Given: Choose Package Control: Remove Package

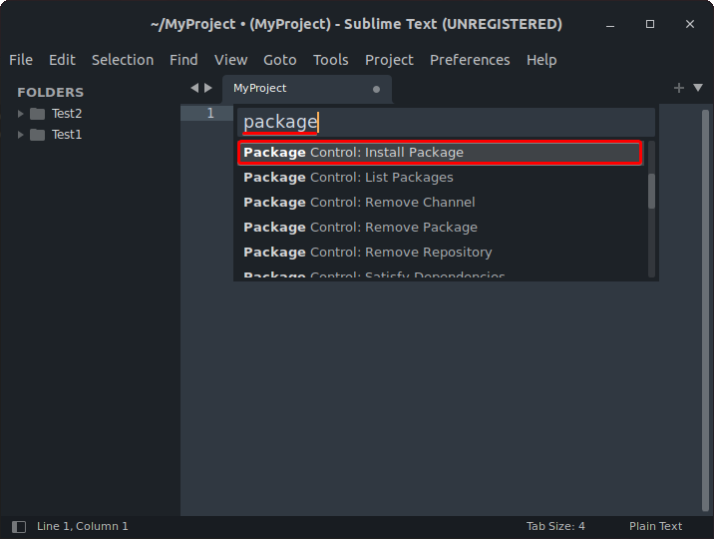Looking at the screenshot, I should [441, 228].
